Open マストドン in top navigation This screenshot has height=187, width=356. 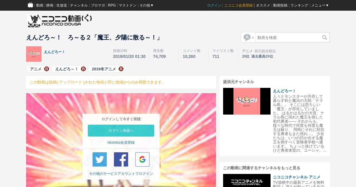pyautogui.click(x=128, y=5)
